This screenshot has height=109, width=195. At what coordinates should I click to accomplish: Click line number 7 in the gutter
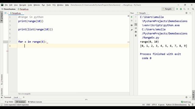[x=10, y=42]
